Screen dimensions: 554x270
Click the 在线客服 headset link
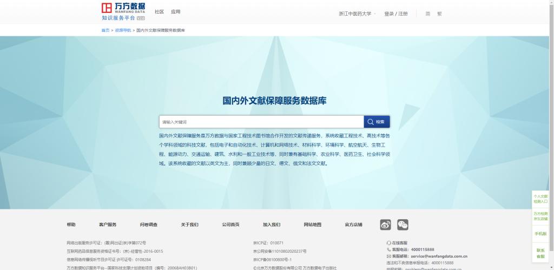tap(397, 243)
